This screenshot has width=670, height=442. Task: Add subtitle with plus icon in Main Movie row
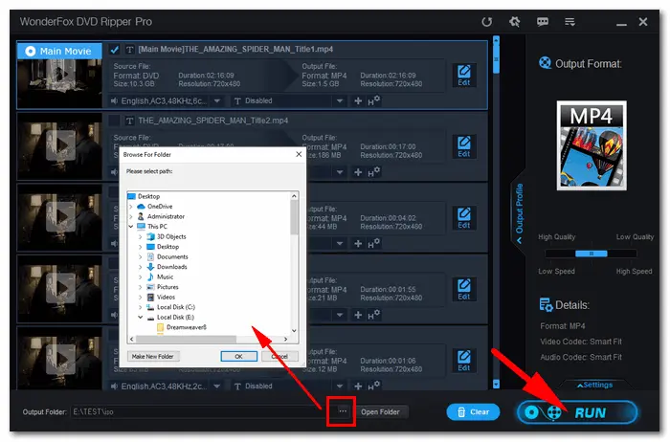358,101
